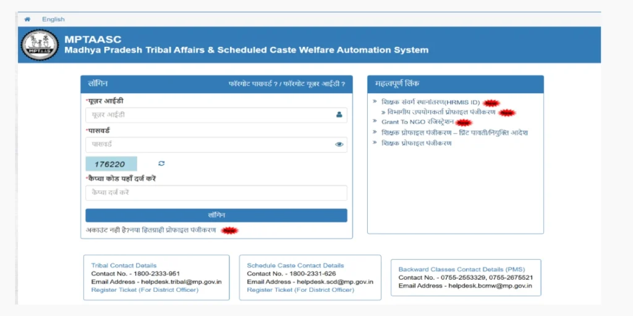Click the user icon in User ID field

point(339,115)
